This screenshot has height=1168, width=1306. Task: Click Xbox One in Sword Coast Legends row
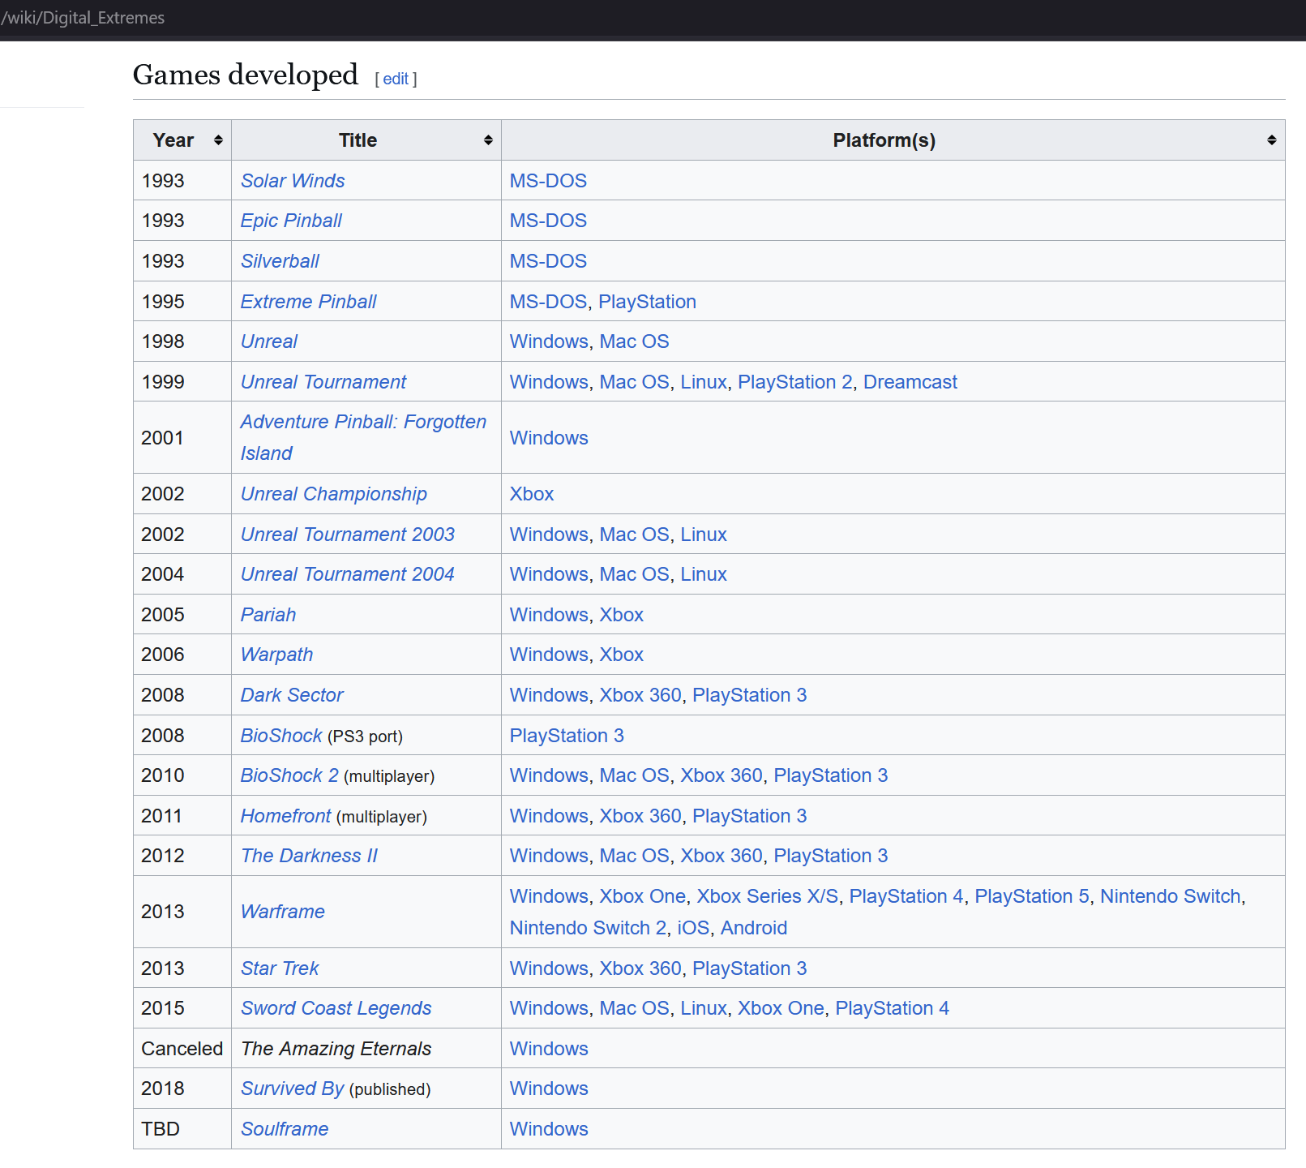click(x=781, y=1008)
